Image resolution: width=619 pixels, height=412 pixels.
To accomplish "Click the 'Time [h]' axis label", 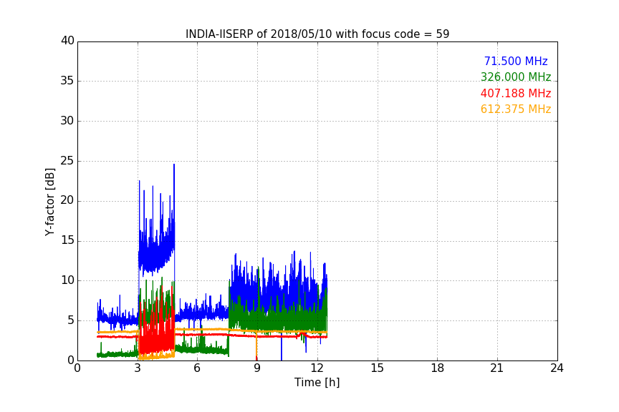I will (x=317, y=383).
